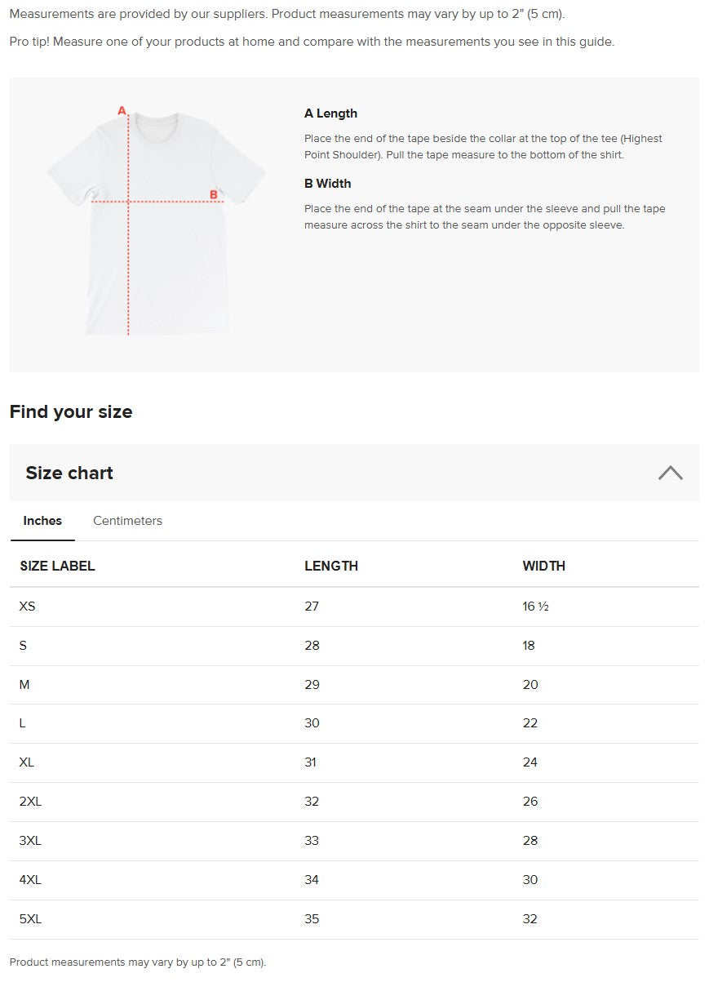Screen dimensions: 709x991
Task: Collapse the Size chart chevron arrow
Action: [x=670, y=473]
